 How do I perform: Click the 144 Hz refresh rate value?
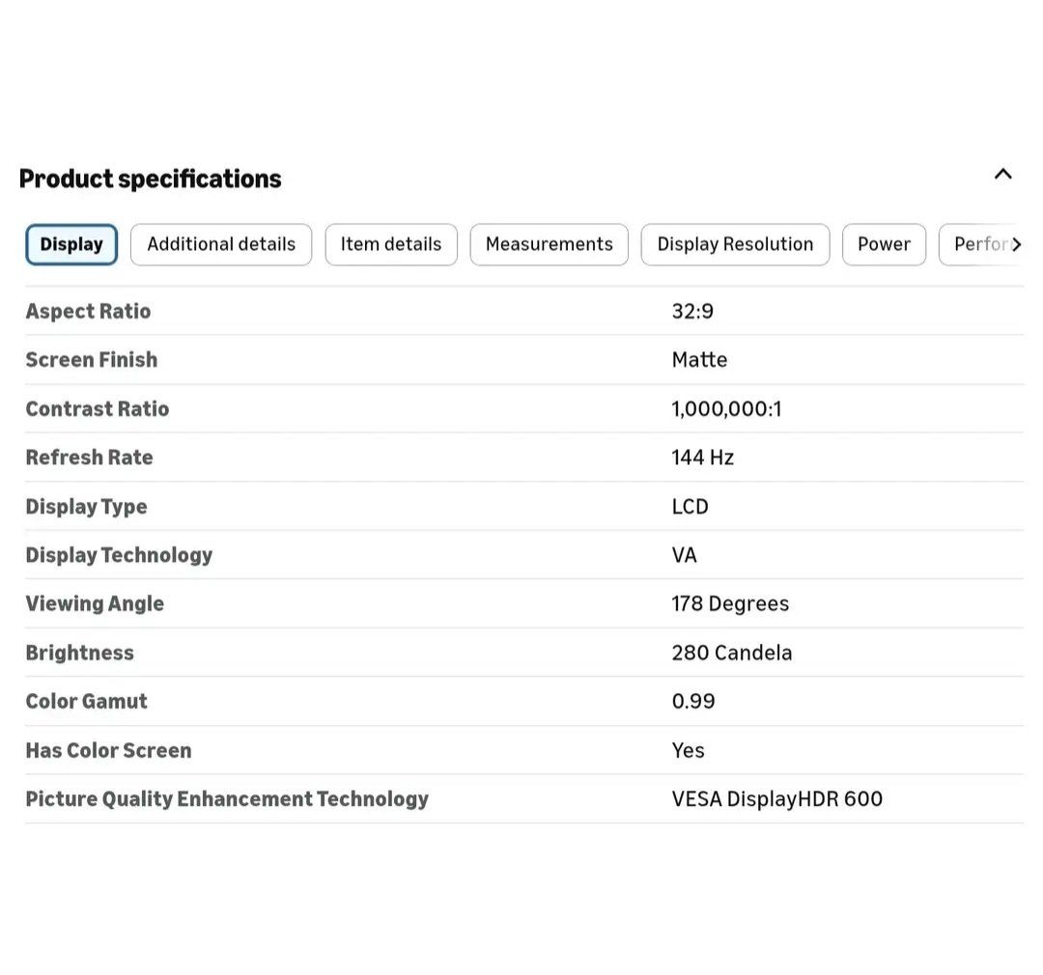click(702, 458)
